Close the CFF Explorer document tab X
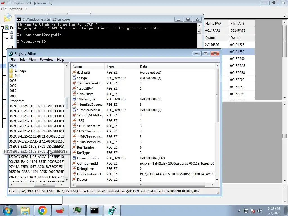This screenshot has width=288, height=216. [285, 16]
